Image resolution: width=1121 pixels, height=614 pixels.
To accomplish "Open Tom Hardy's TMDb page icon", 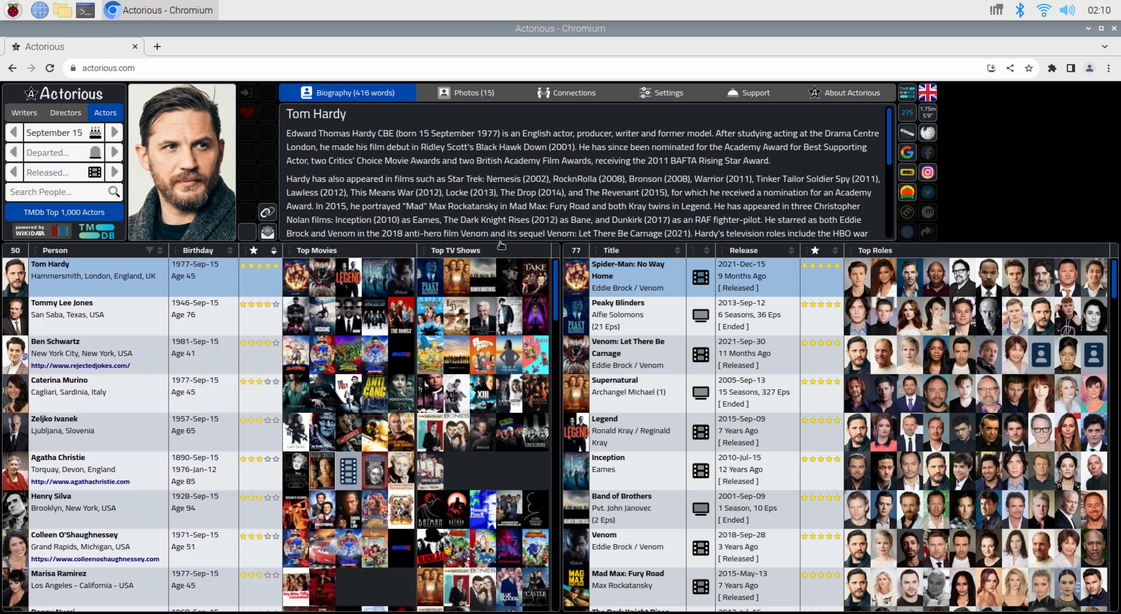I will coord(907,93).
